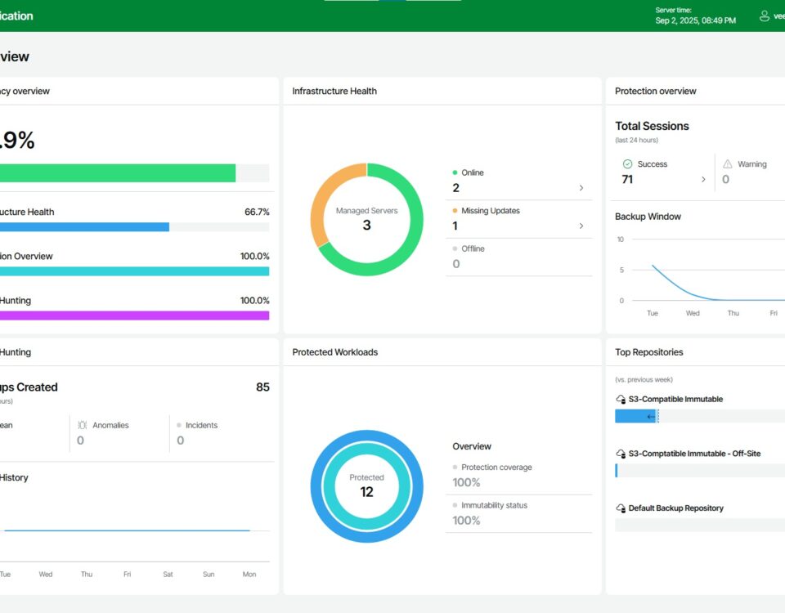The width and height of the screenshot is (785, 613).
Task: Click the user account icon in header
Action: [765, 16]
